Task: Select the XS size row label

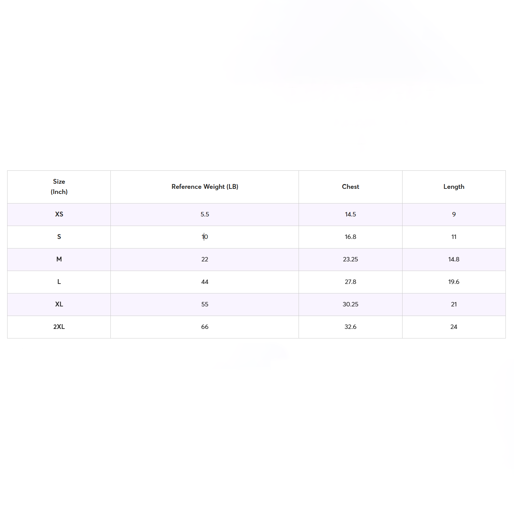Action: 59,214
